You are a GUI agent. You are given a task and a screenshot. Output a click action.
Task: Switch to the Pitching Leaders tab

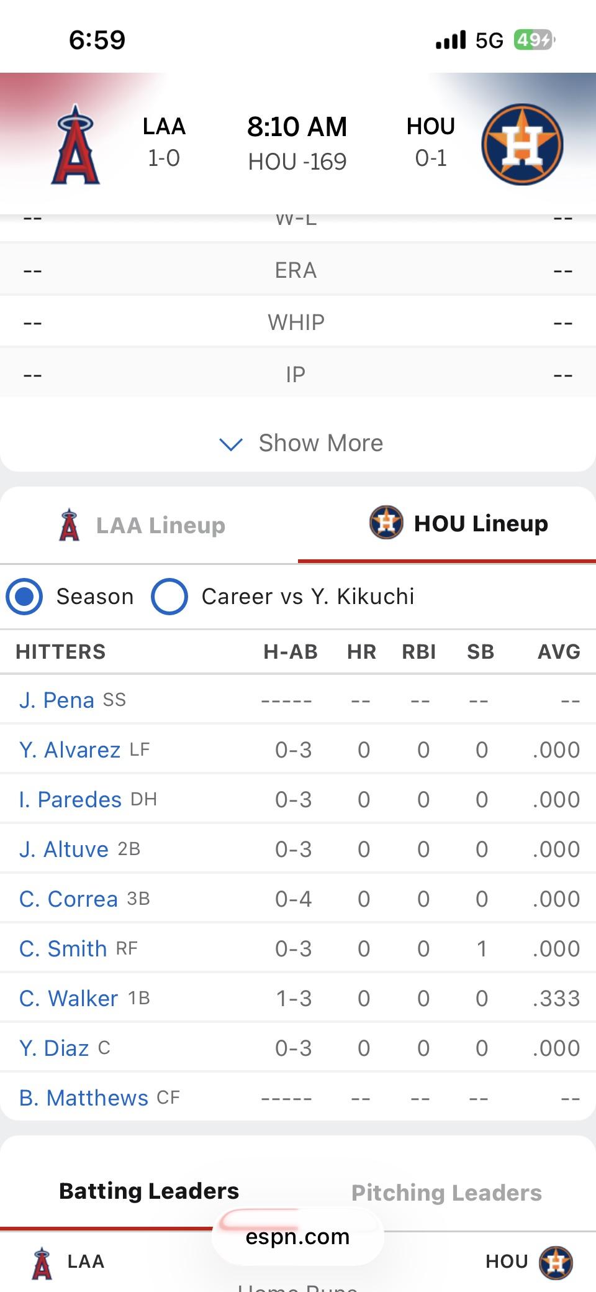coord(446,1193)
